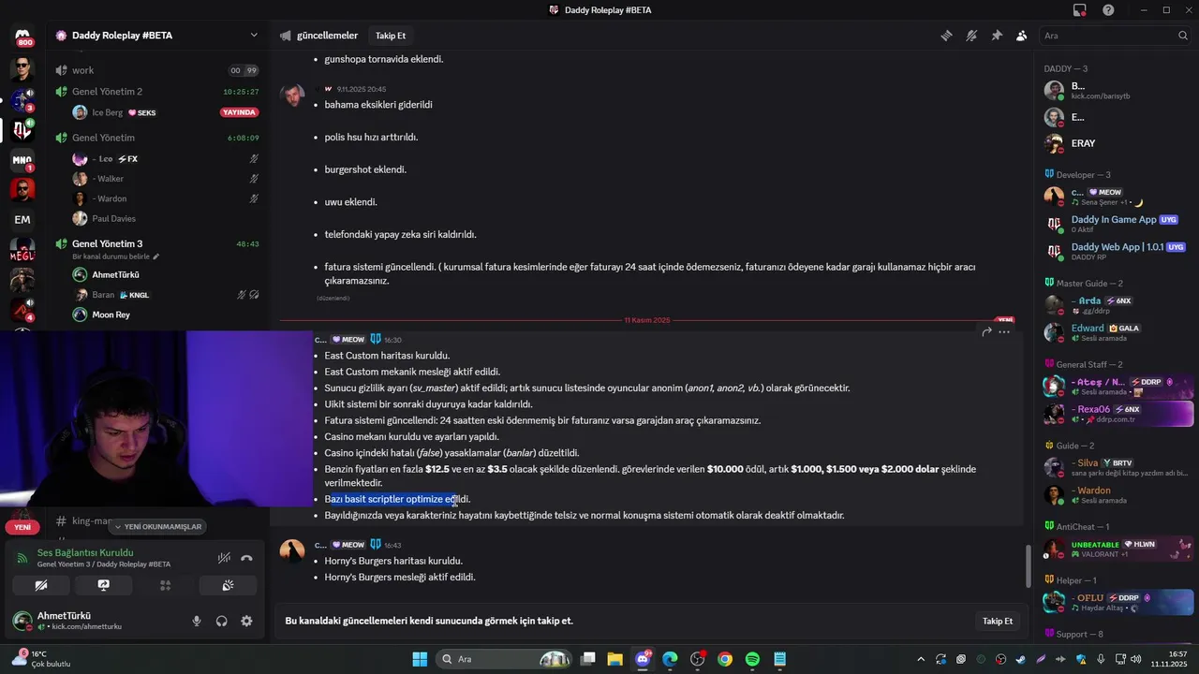Open pinned messages in güncellemeler channel
Image resolution: width=1199 pixels, height=674 pixels.
pos(997,36)
